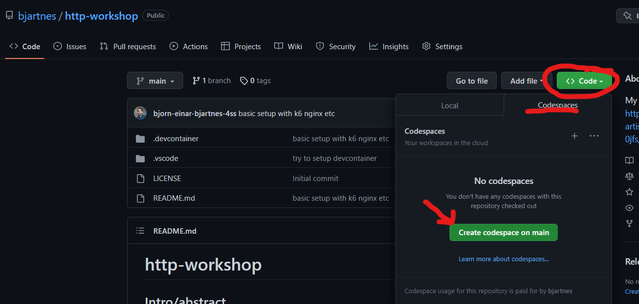Image resolution: width=639 pixels, height=304 pixels.
Task: Open the http-workshop repository link
Action: coord(101,16)
